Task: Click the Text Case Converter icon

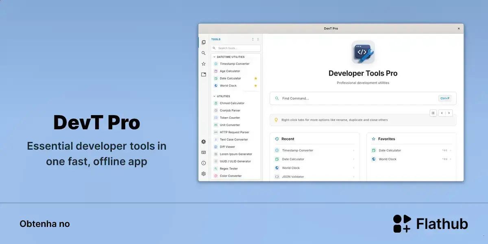Action: coord(216,140)
